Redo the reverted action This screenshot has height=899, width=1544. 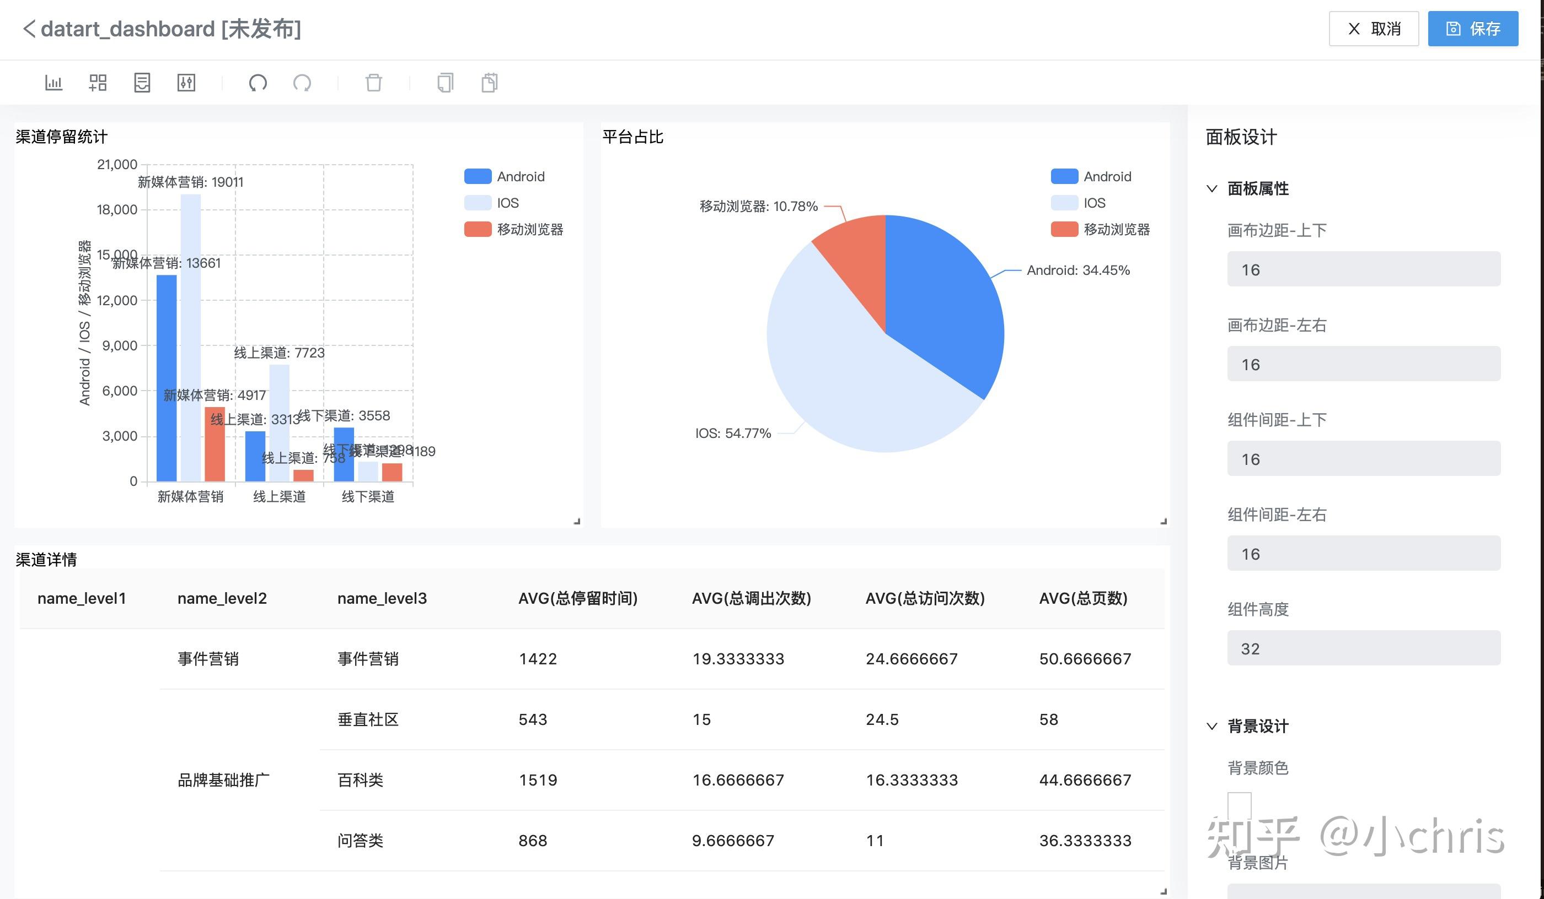click(x=302, y=82)
